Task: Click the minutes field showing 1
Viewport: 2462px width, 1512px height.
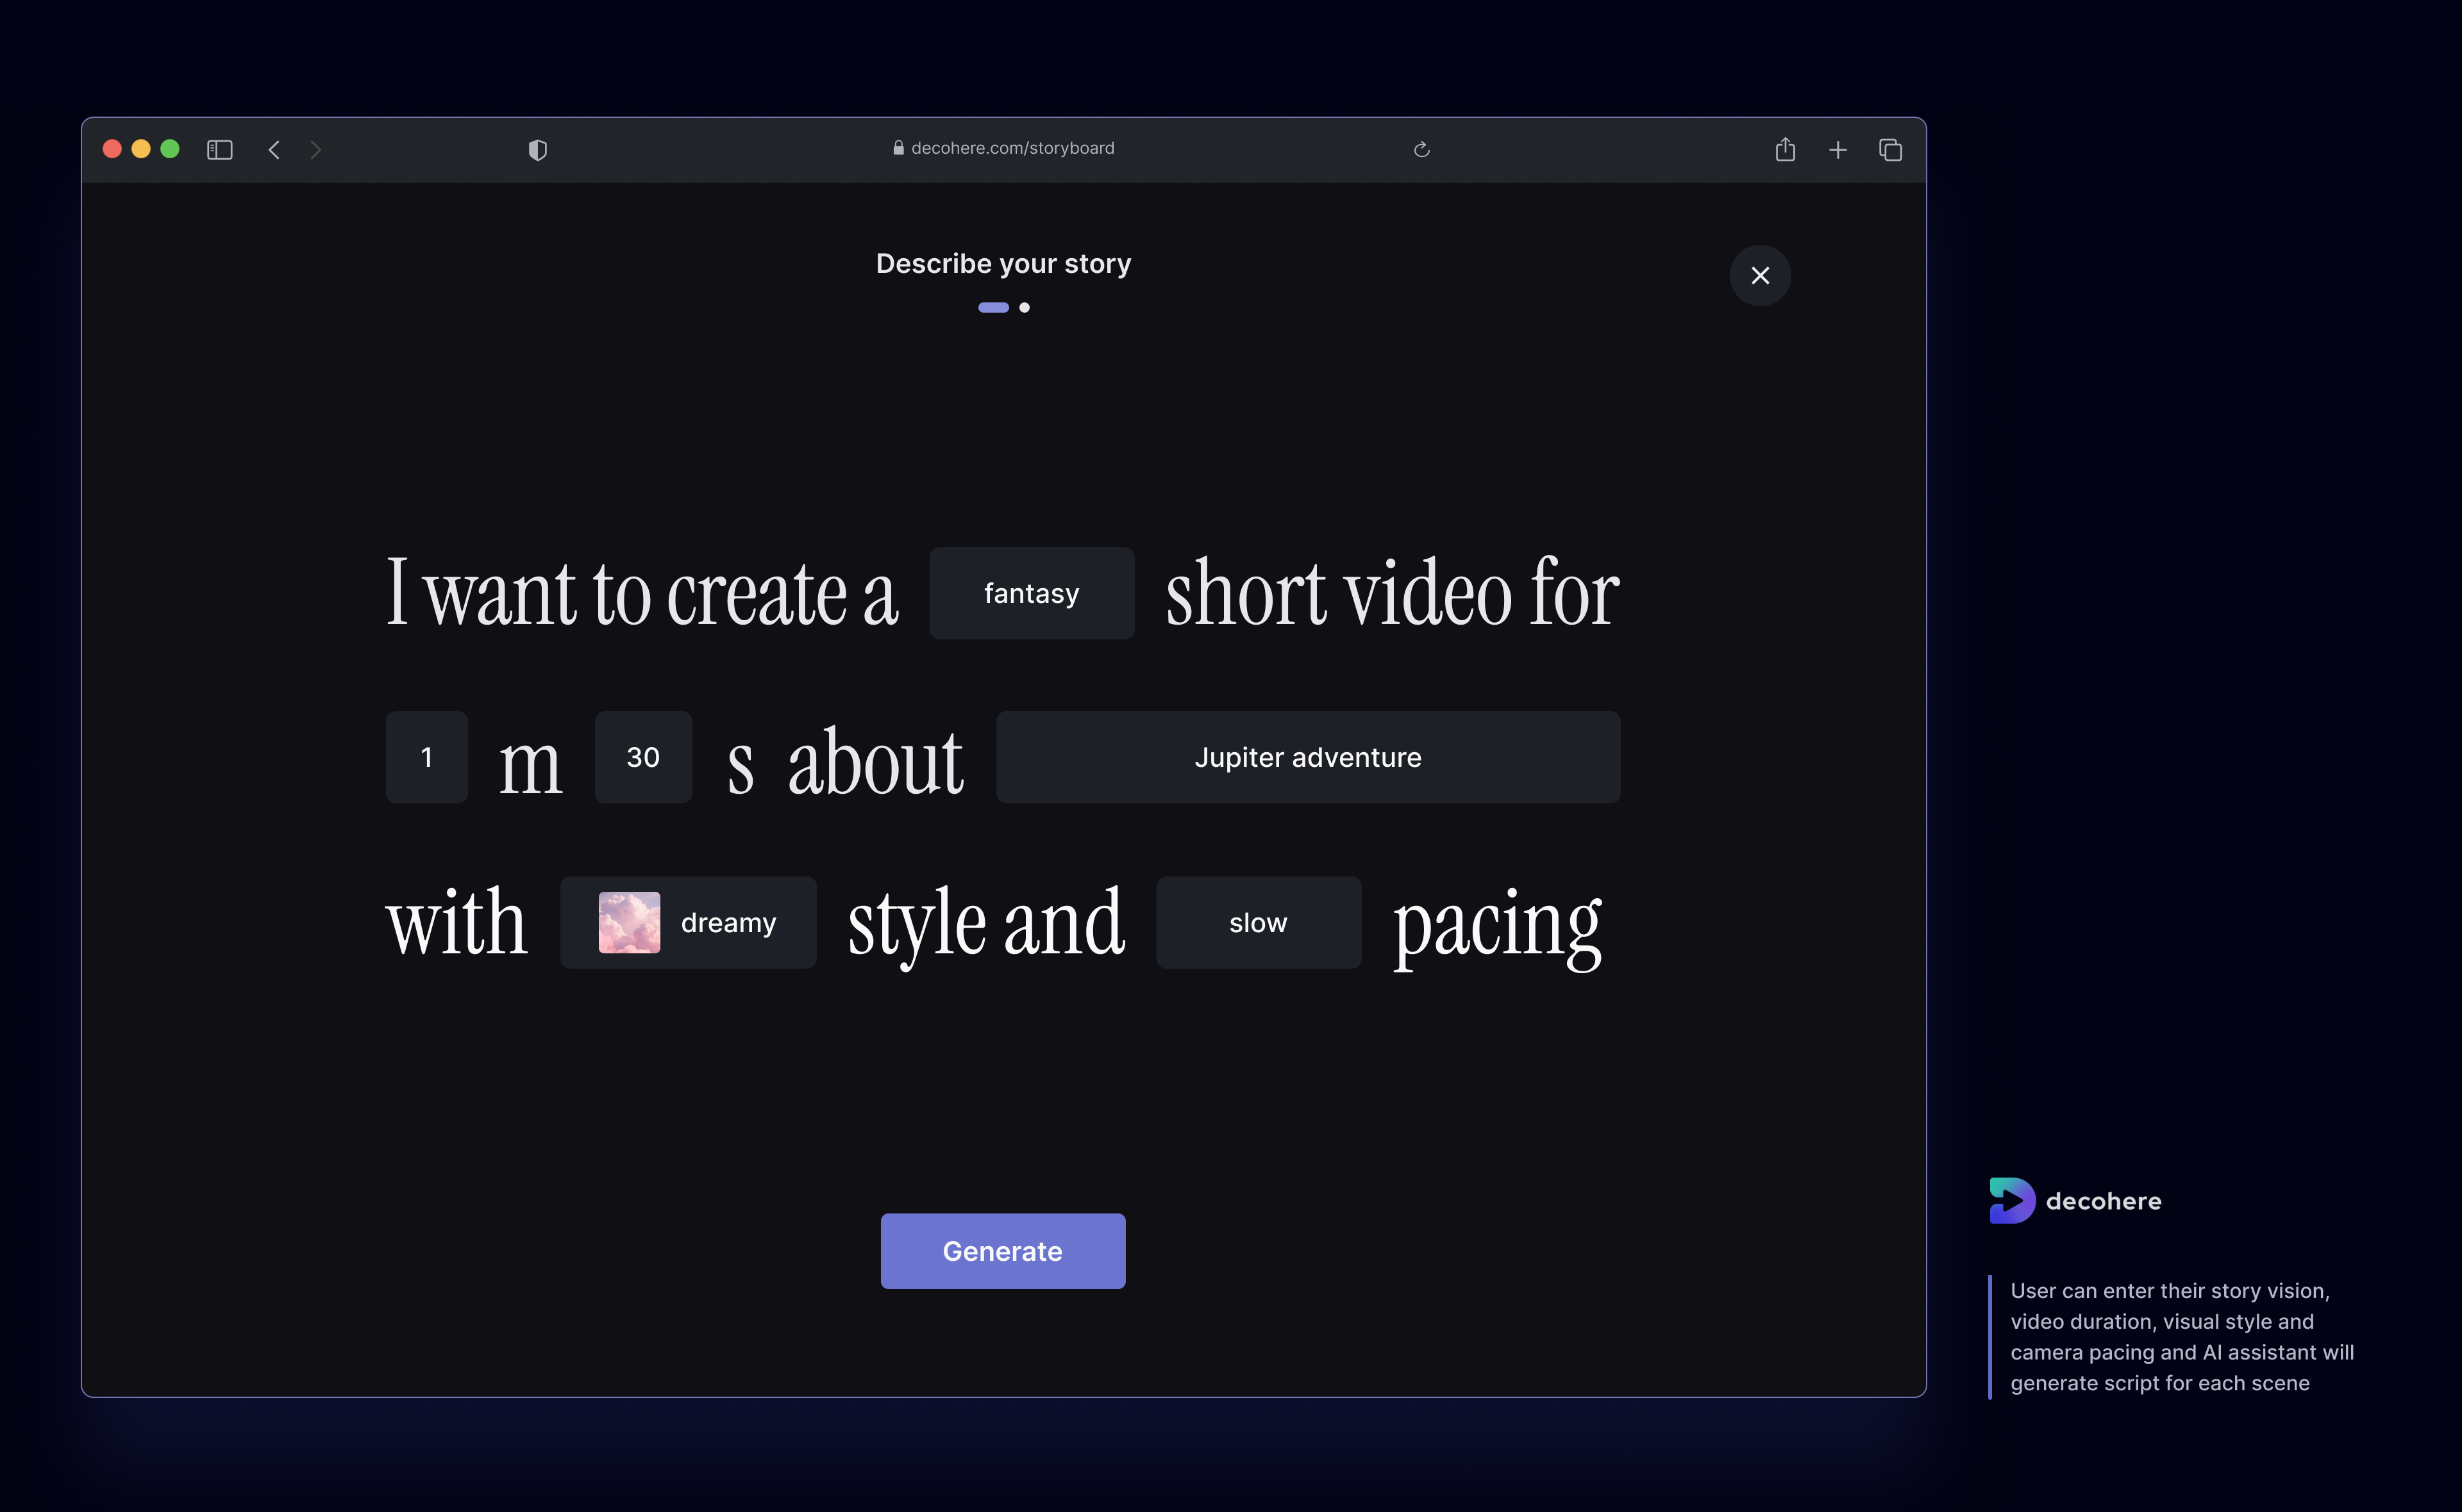Action: (426, 757)
